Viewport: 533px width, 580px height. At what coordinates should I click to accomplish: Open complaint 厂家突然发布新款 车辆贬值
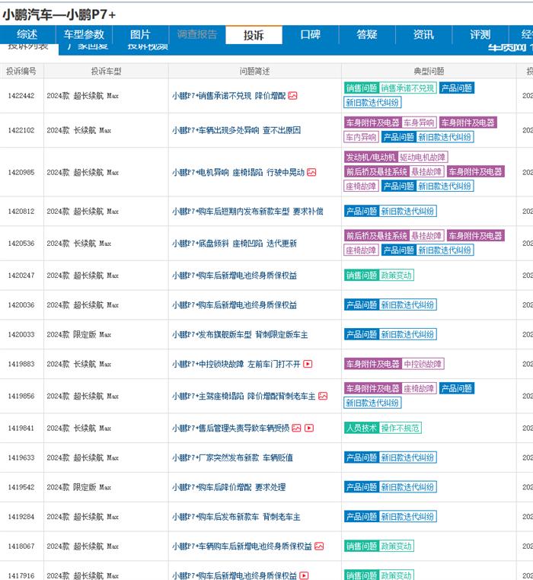(x=232, y=457)
